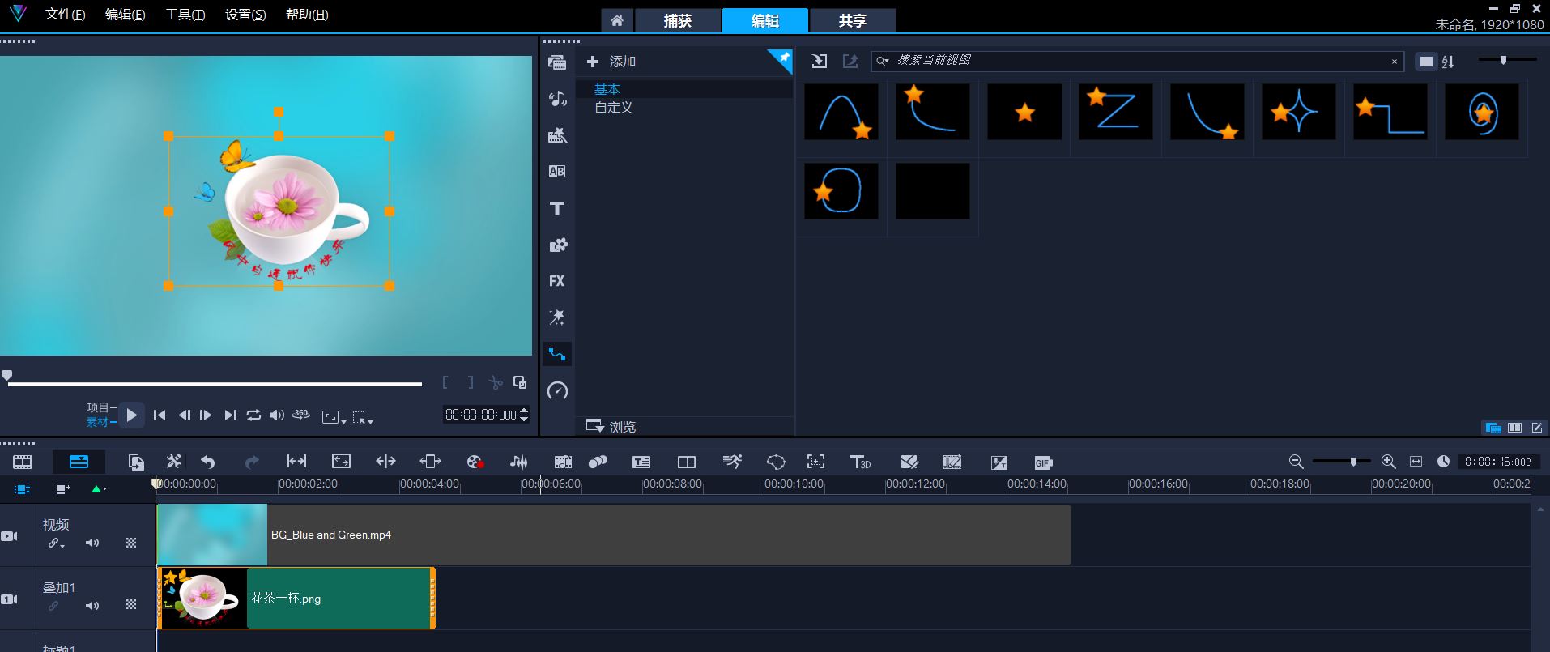Select the 自定义 path category
Image resolution: width=1550 pixels, height=652 pixels.
pos(614,107)
